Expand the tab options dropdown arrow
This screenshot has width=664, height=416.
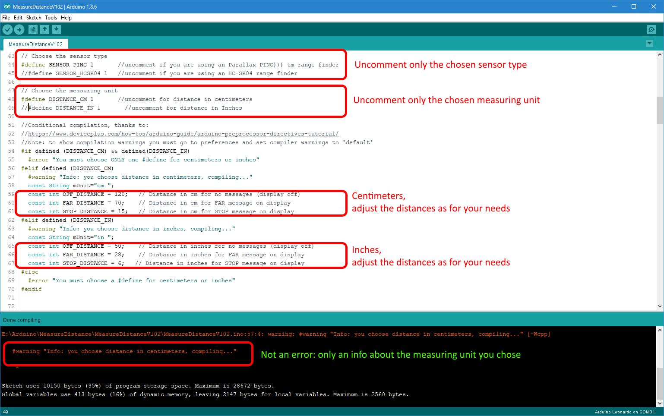(x=649, y=44)
